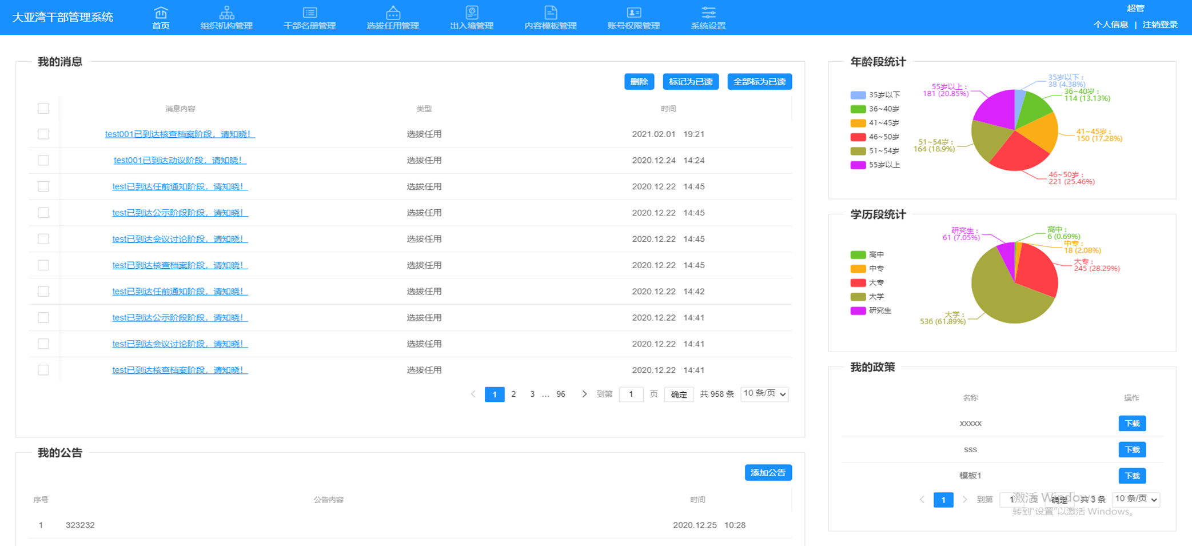Open the 选拔任用管理 menu label
Image resolution: width=1192 pixels, height=546 pixels.
393,26
